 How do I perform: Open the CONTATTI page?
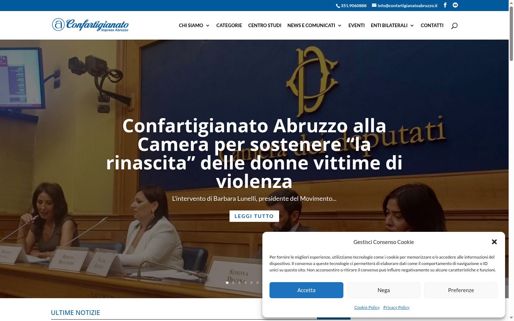[x=432, y=25]
